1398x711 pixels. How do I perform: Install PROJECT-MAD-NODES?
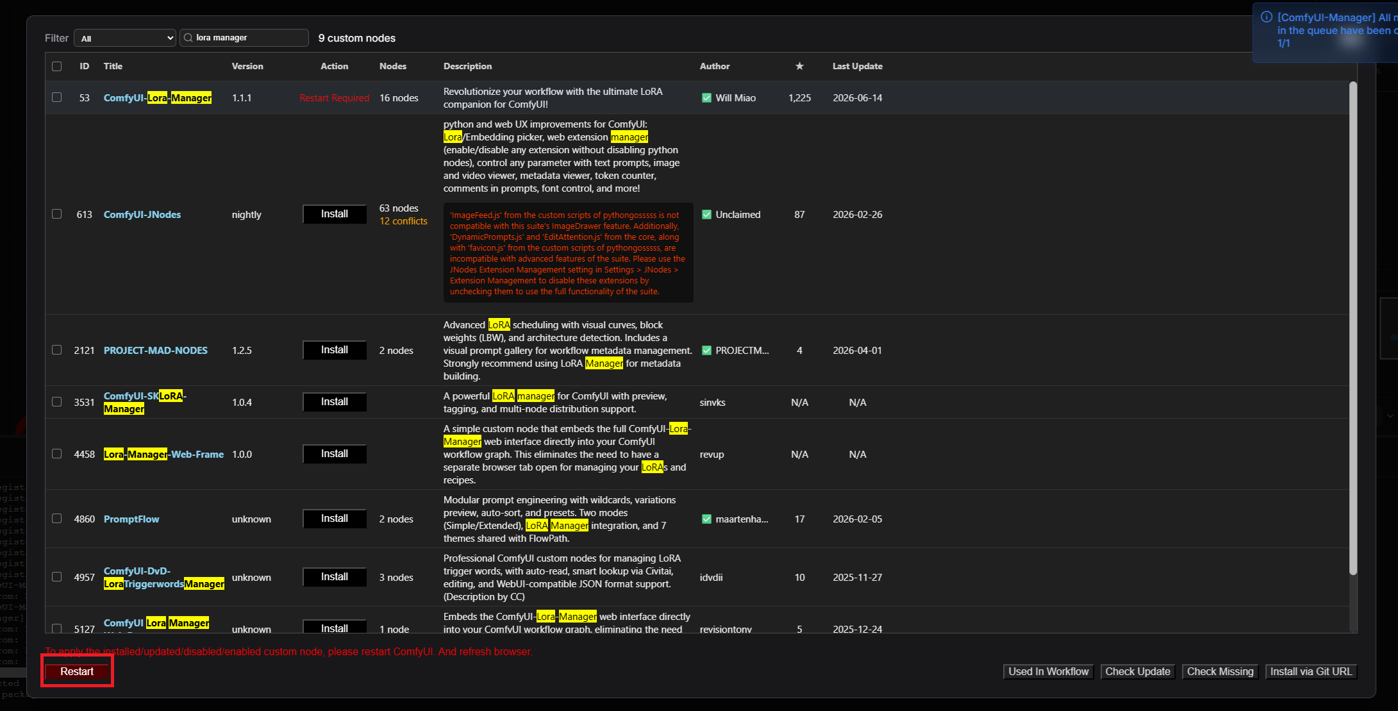coord(335,350)
